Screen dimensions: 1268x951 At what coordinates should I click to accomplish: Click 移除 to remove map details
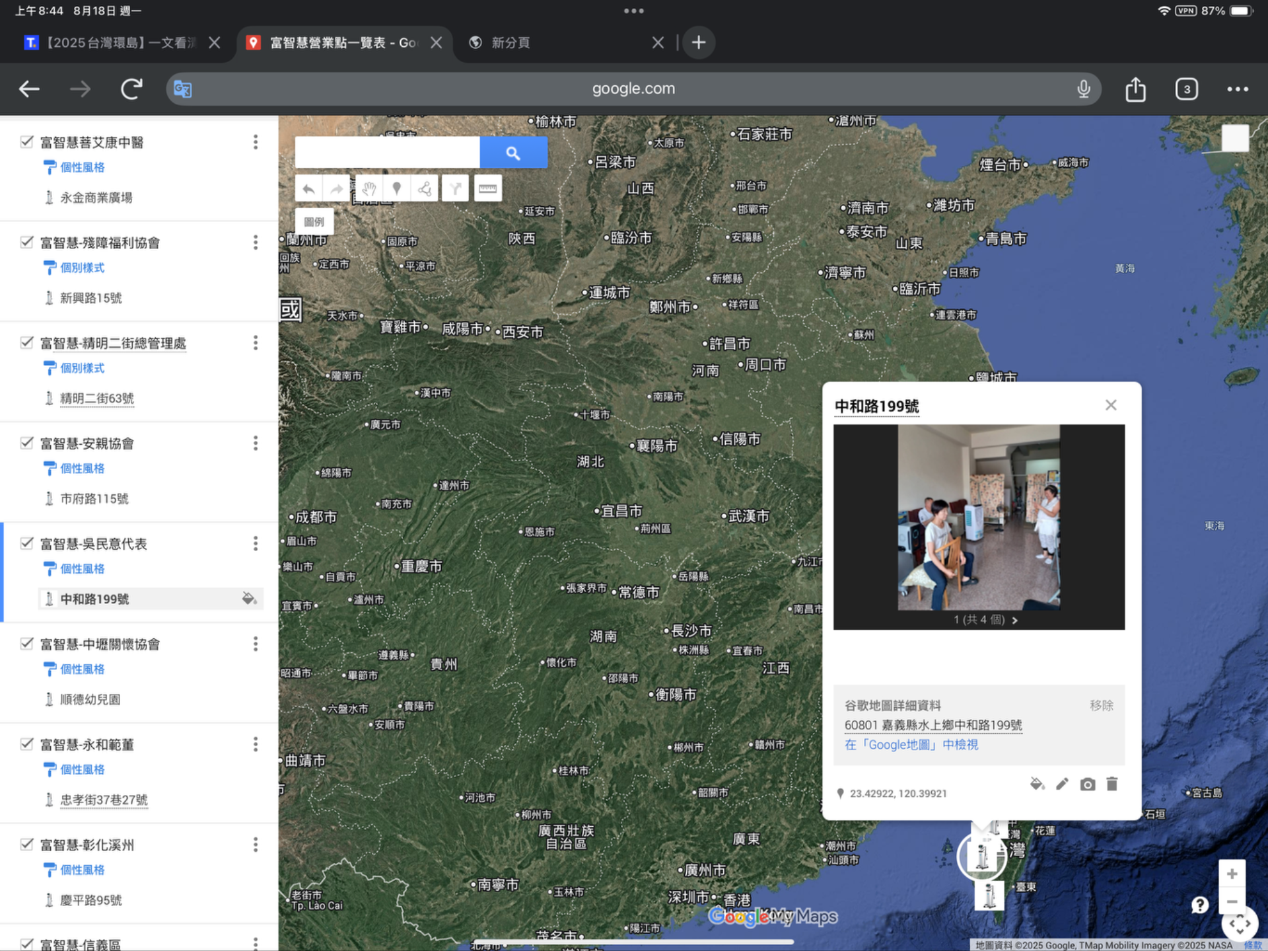click(1101, 705)
